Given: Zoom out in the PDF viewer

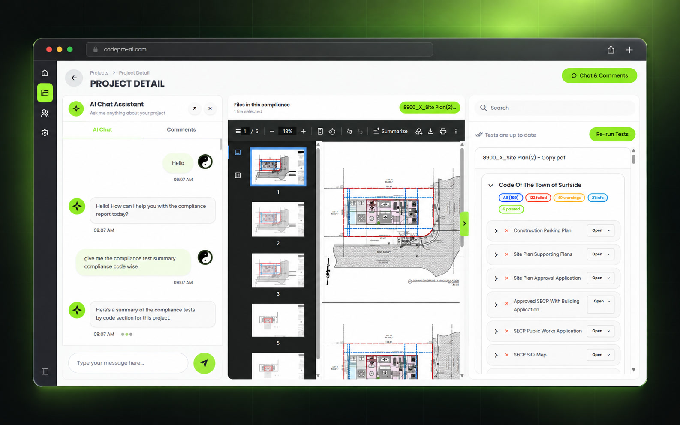Looking at the screenshot, I should pos(272,132).
